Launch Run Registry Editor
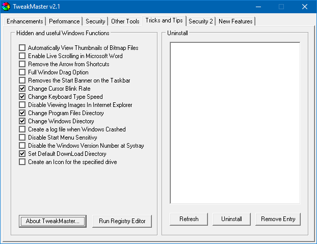 point(122,221)
